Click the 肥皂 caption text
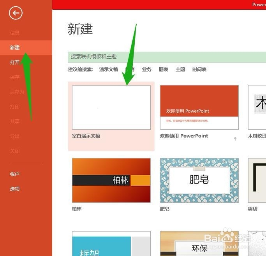Image resolution: width=266 pixels, height=256 pixels. [165, 209]
